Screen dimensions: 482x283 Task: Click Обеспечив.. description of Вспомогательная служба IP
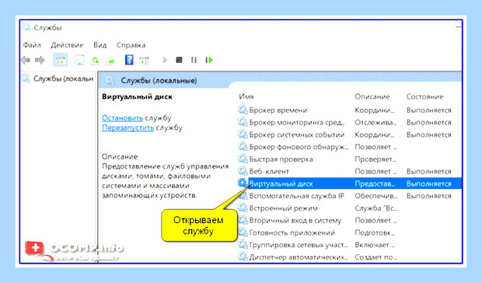[x=376, y=196]
